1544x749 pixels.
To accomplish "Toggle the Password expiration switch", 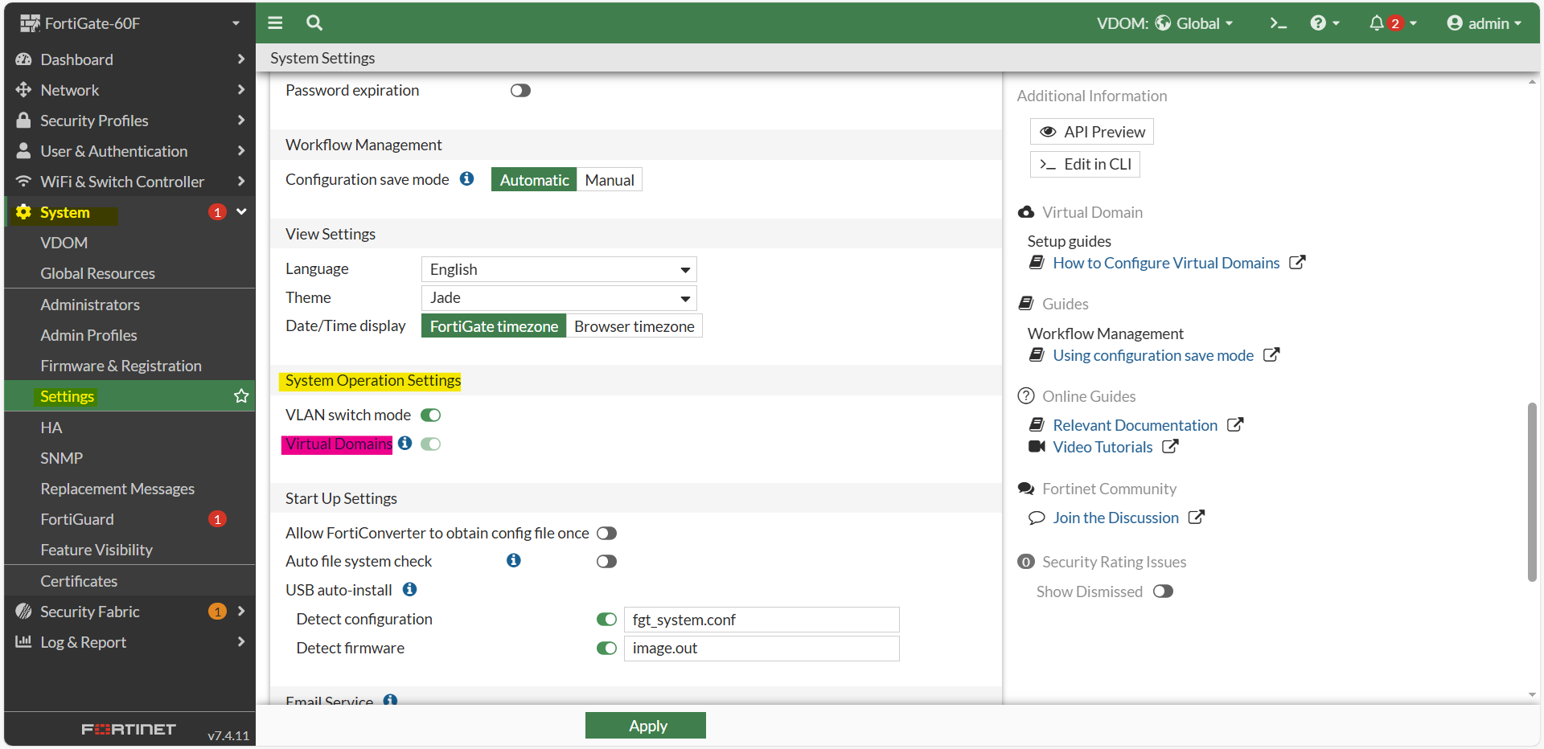I will pos(520,90).
